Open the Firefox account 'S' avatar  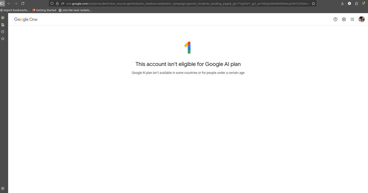(x=350, y=3)
